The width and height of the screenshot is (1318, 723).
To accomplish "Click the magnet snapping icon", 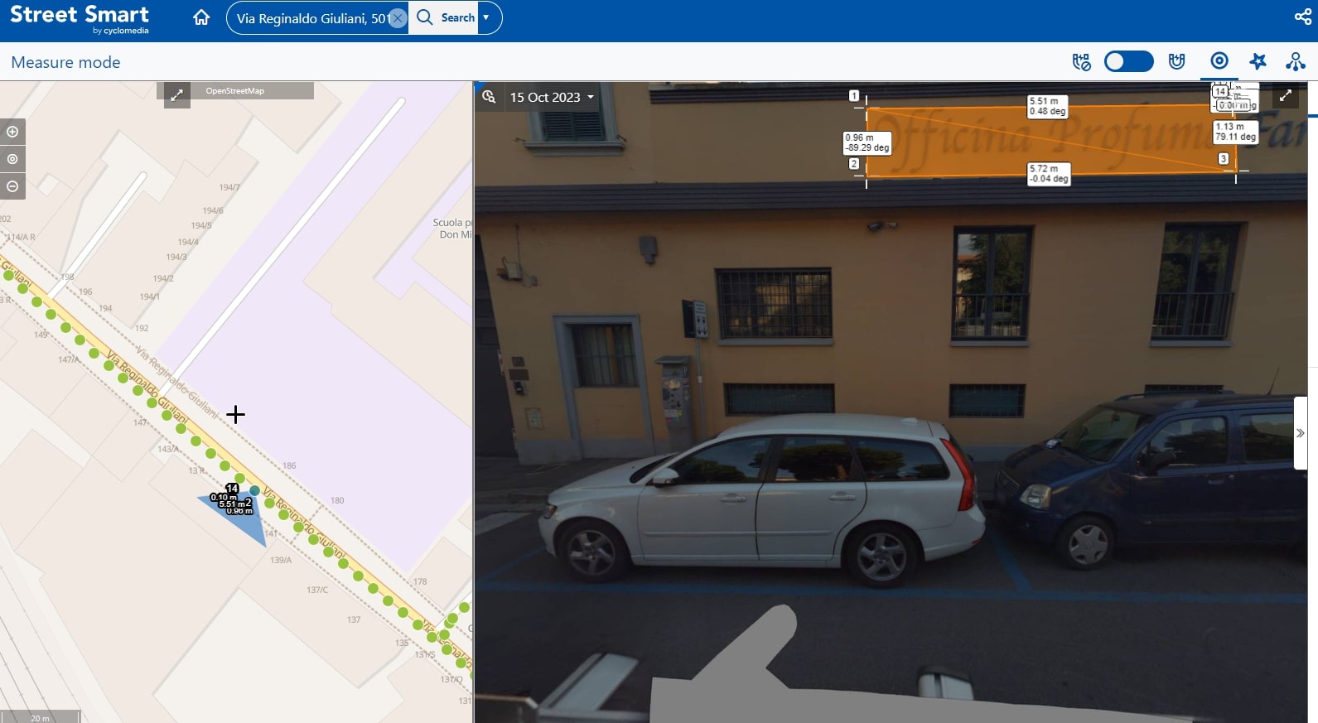I will [1176, 61].
